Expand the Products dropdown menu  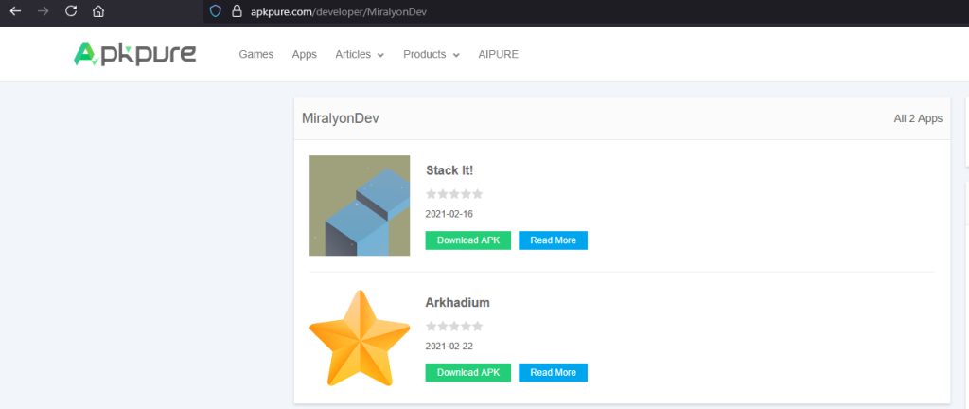tap(431, 55)
